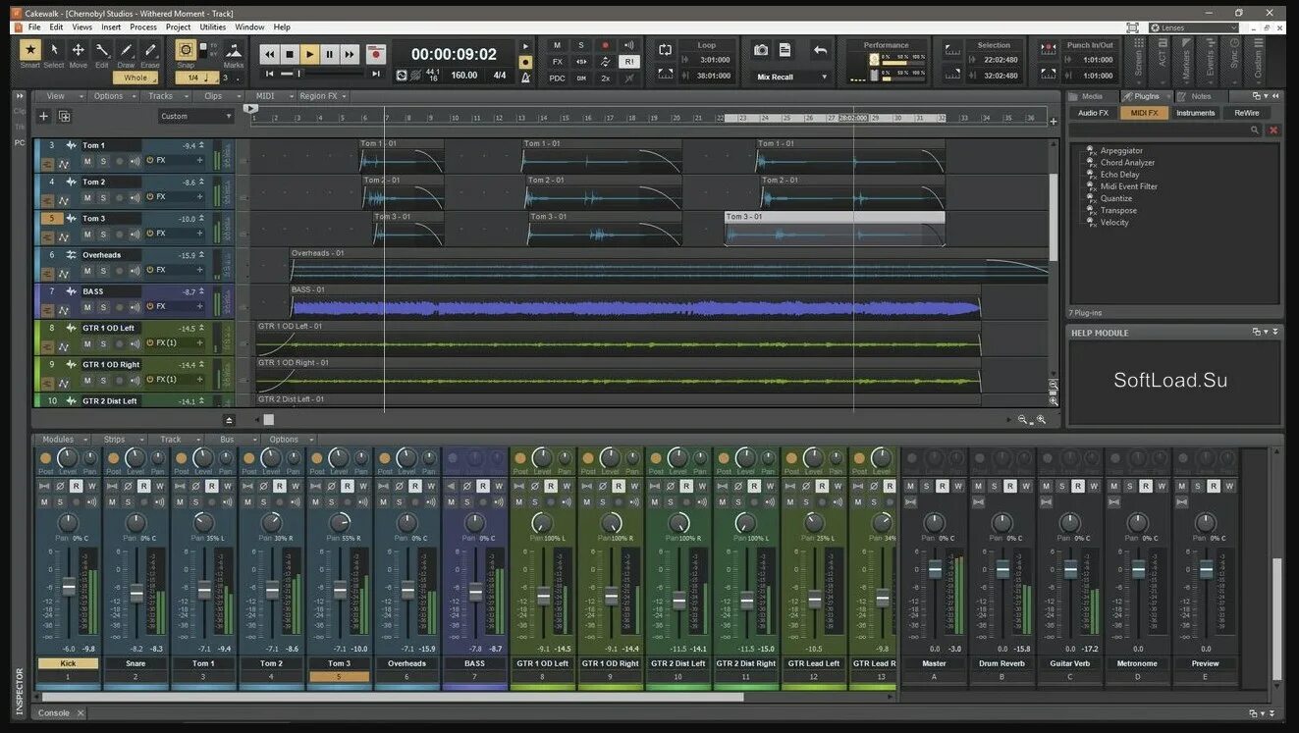Screen dimensions: 1299x733
Task: Click the transport Record button
Action: tap(375, 55)
